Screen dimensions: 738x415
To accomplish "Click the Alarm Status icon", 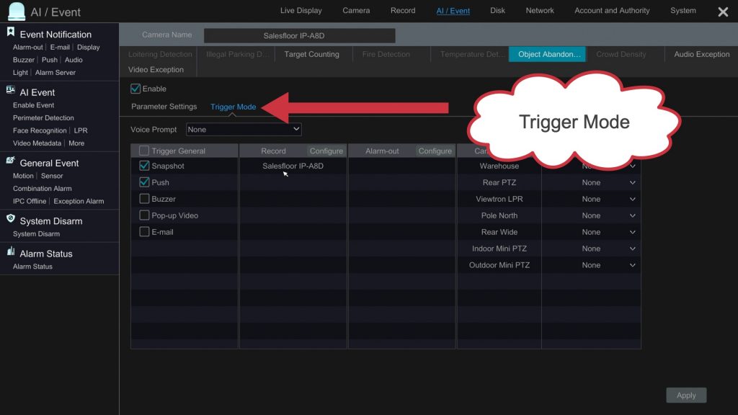I will [11, 252].
